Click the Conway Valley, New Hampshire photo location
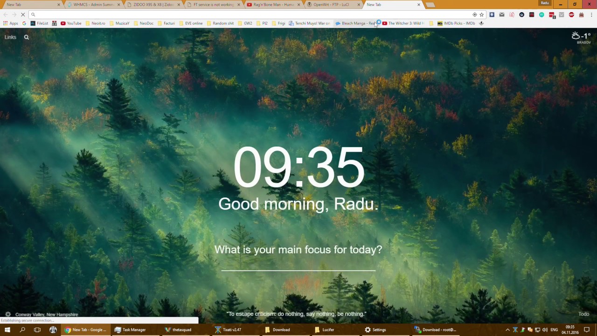The width and height of the screenshot is (597, 336). point(47,315)
